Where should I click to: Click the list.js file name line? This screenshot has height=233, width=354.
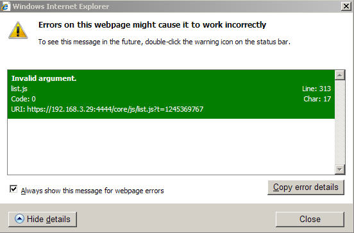pyautogui.click(x=19, y=89)
